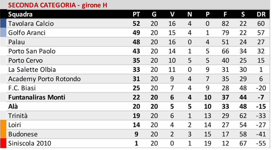This screenshot has width=272, height=150.
Task: Click the light blue marker beside Golfo Aranci
Action: [3, 33]
